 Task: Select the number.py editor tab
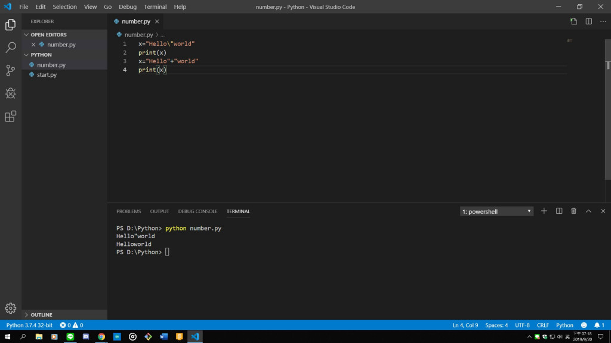point(135,21)
